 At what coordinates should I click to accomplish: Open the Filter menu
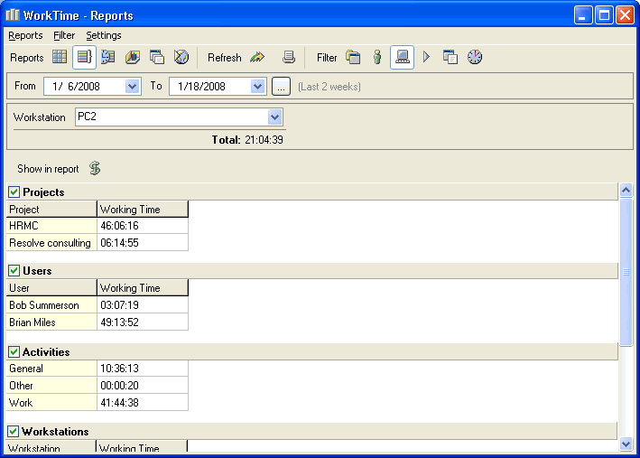coord(64,35)
